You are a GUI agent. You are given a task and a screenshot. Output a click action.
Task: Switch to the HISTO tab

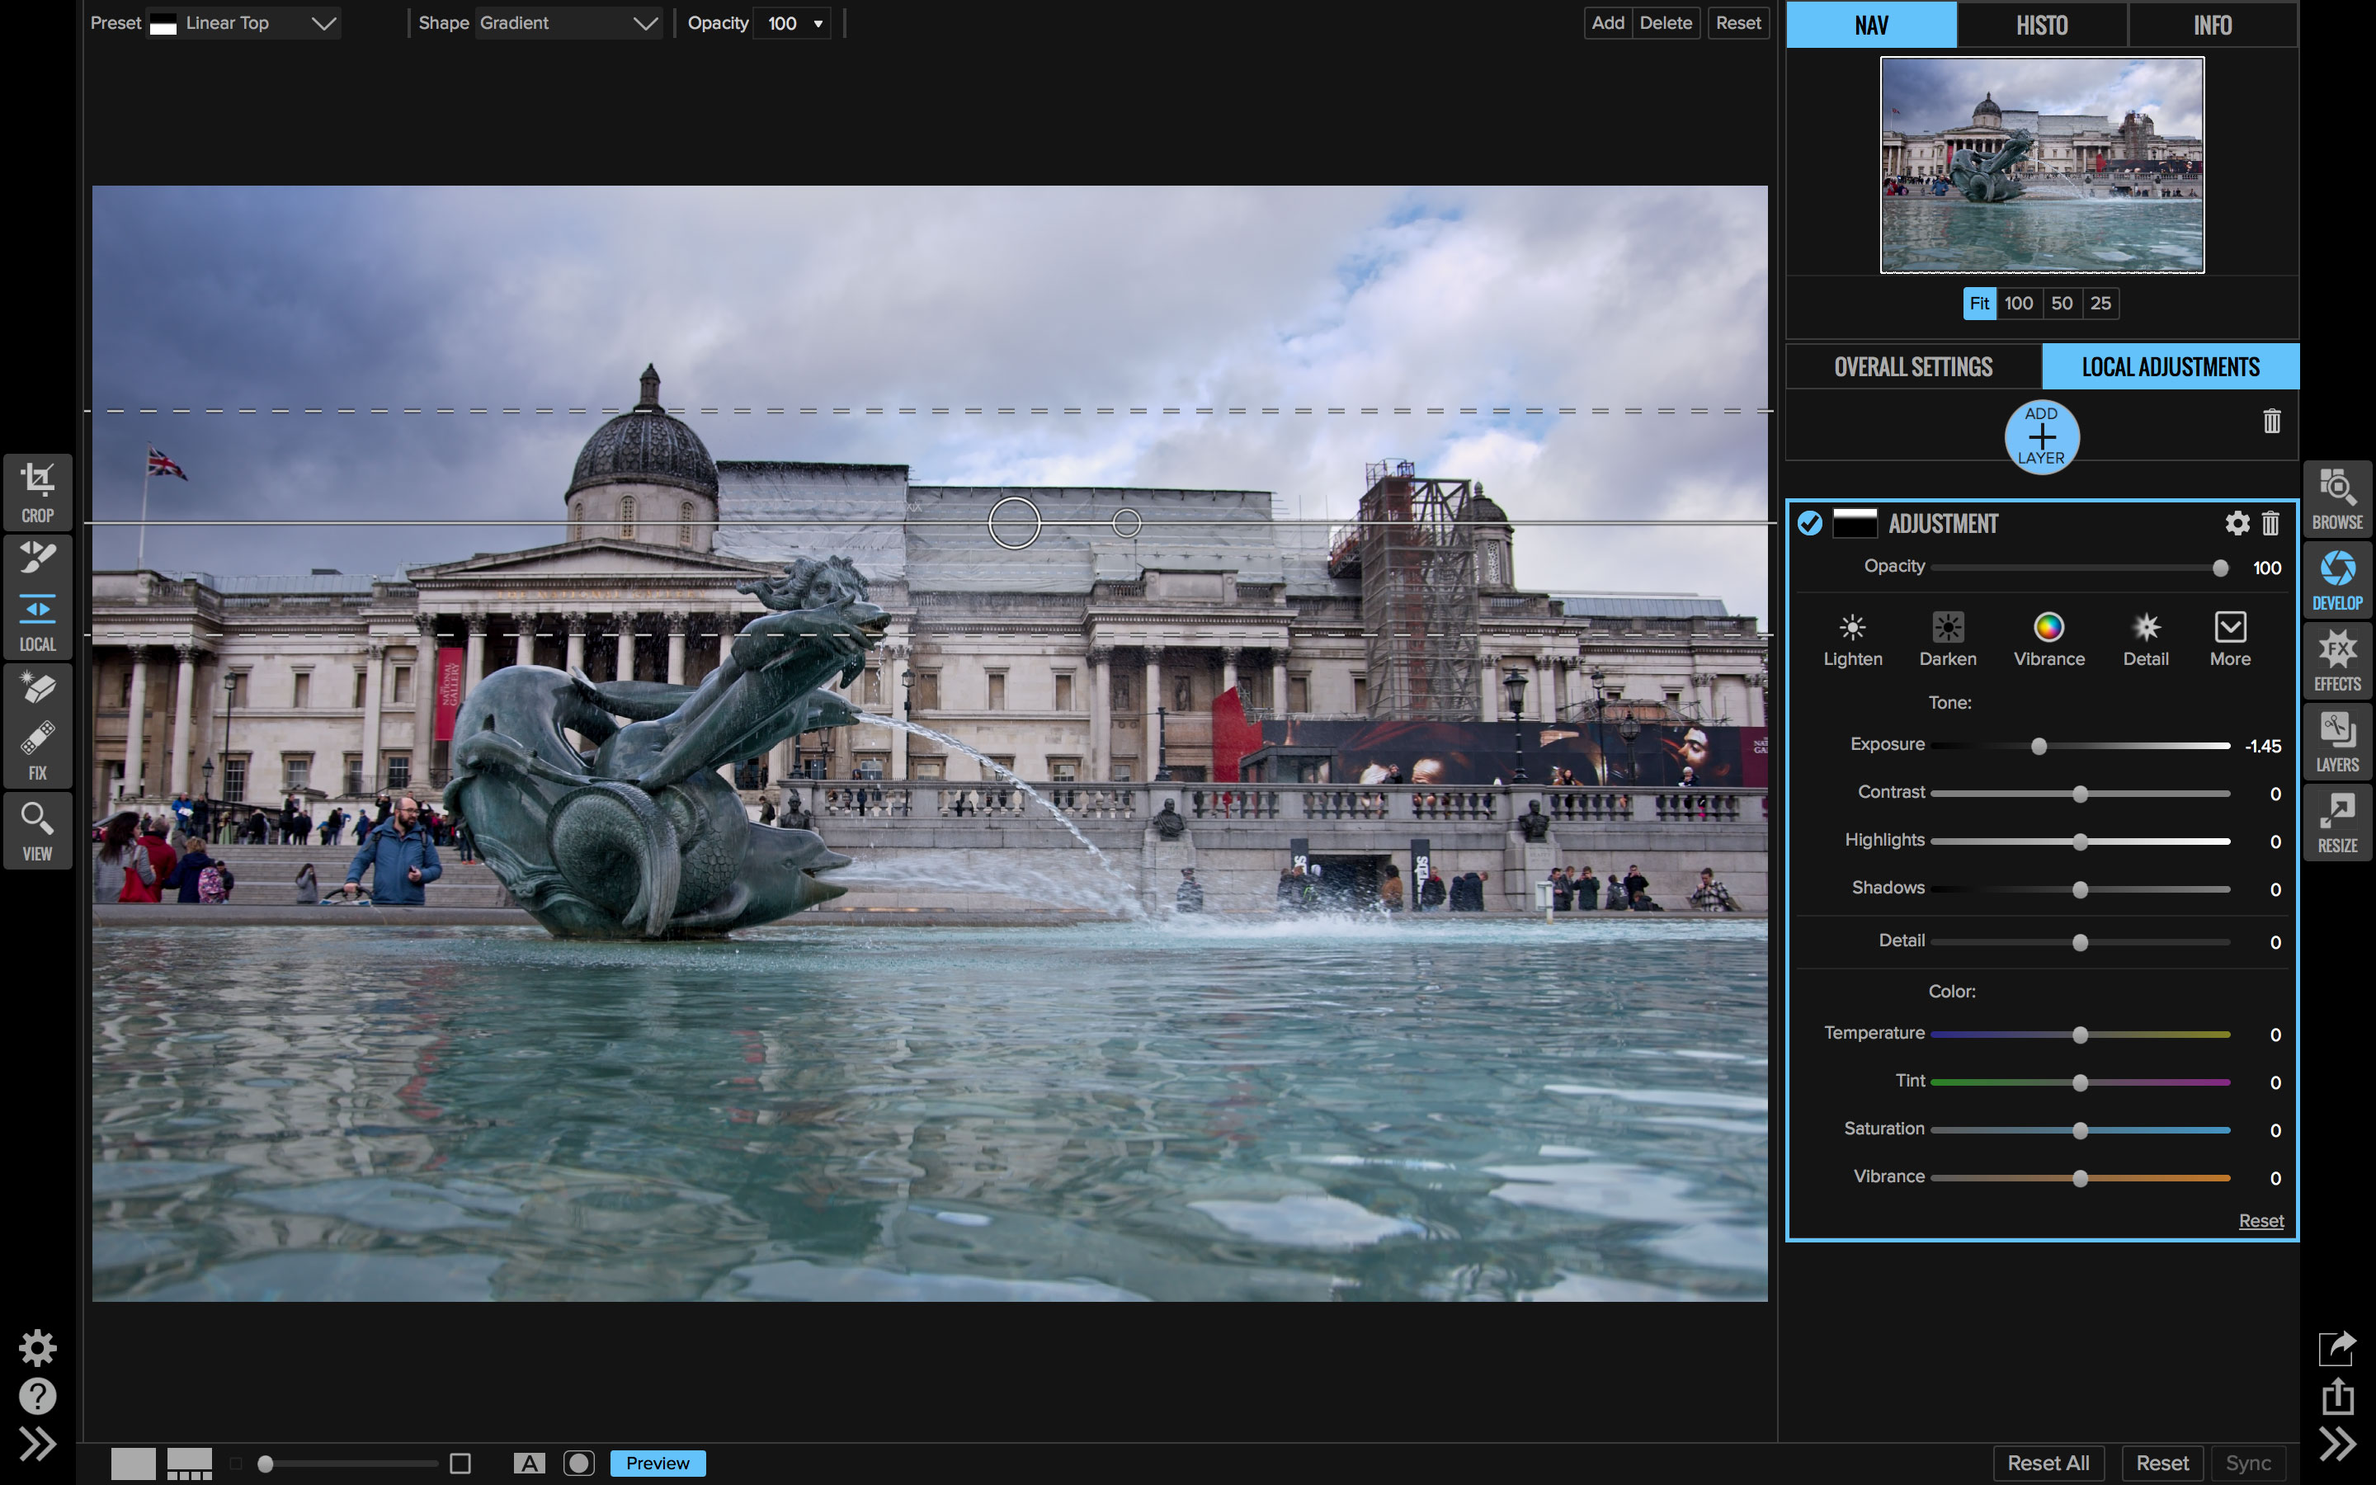[2042, 25]
